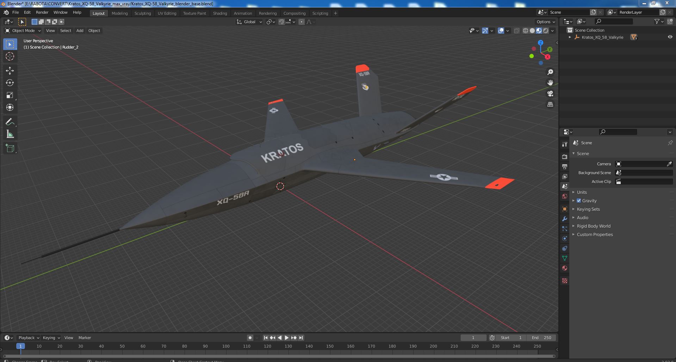Expand the Rigid Body World panel
The width and height of the screenshot is (676, 362).
(593, 226)
